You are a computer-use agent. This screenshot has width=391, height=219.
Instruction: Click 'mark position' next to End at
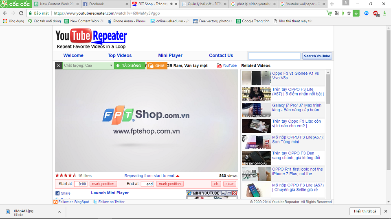coord(170,184)
